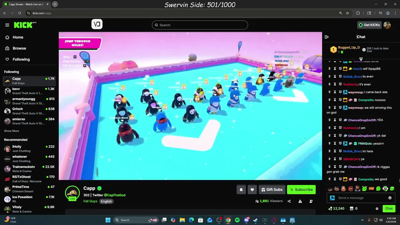Report the stream with the warning icon

(300, 201)
